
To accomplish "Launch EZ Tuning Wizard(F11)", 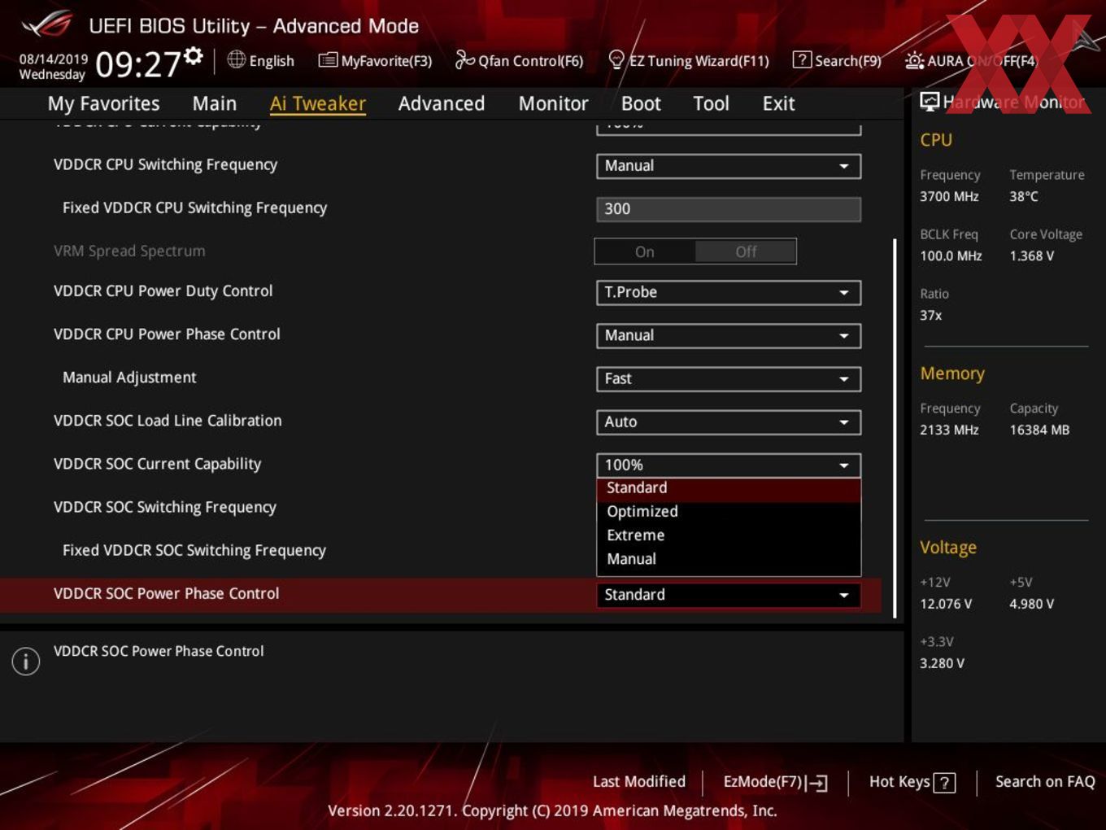I will pyautogui.click(x=689, y=60).
